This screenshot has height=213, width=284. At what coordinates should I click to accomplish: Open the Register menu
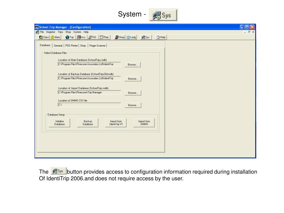tap(50, 32)
